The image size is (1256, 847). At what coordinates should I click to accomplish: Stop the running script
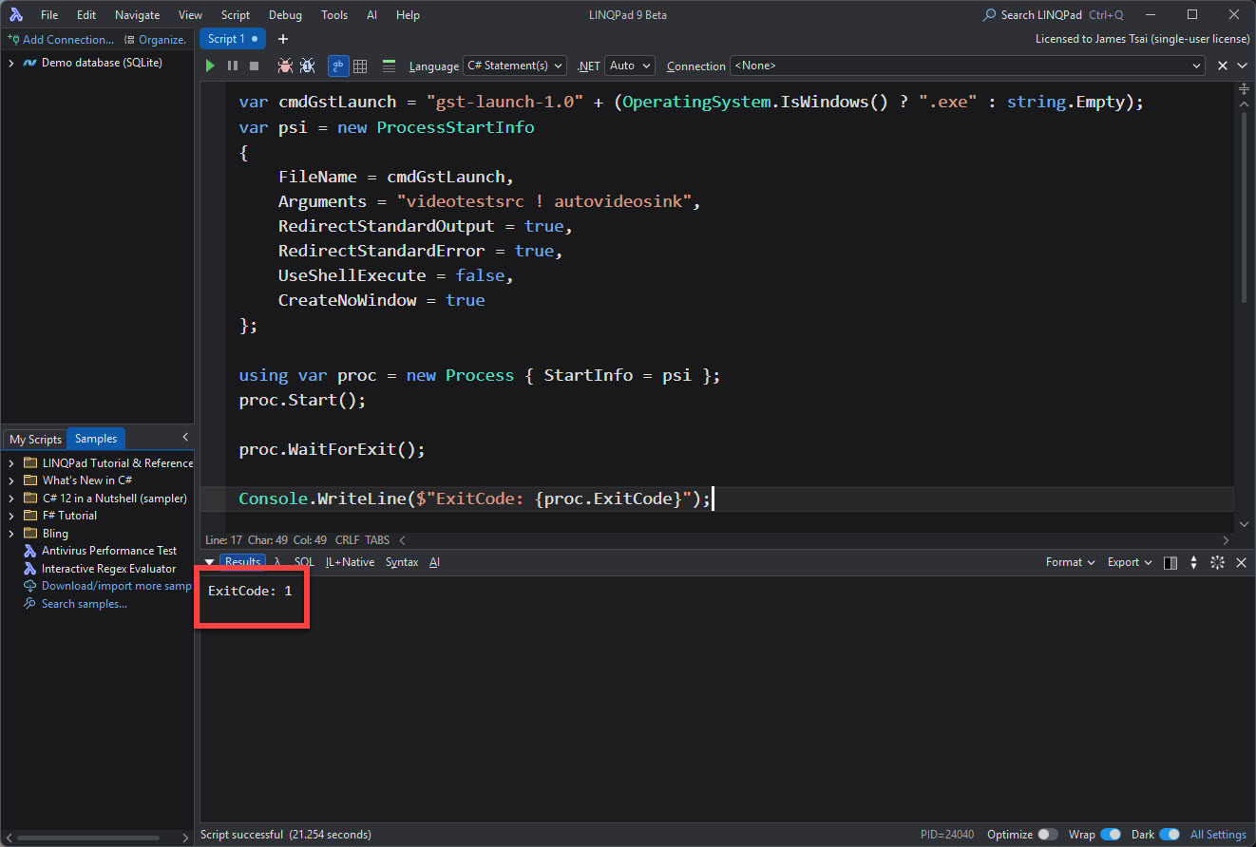coord(254,66)
